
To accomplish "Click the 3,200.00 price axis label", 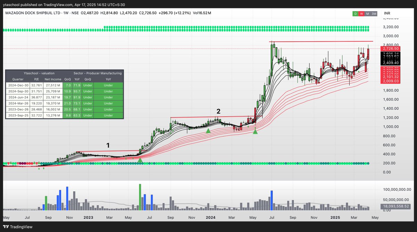I will pos(391,27).
